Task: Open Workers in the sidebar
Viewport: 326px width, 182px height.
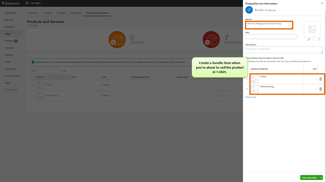Action: tap(9, 48)
